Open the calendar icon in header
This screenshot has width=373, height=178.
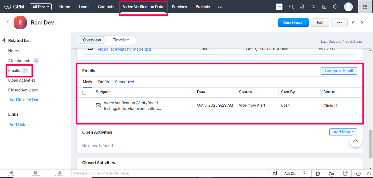pyautogui.click(x=313, y=7)
